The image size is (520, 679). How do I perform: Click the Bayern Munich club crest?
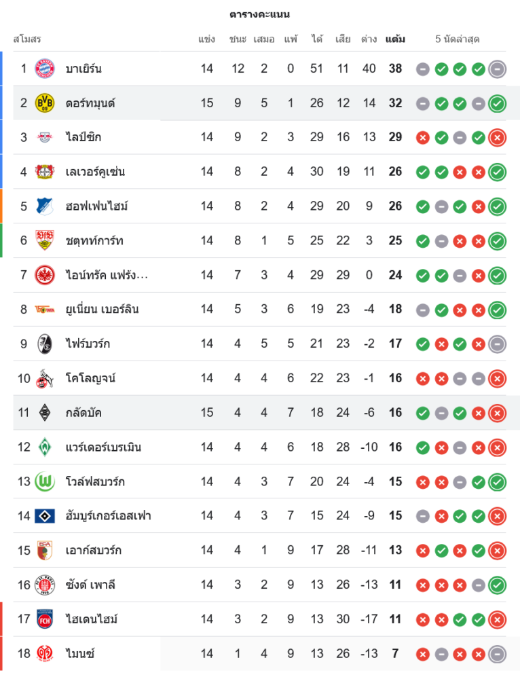pos(45,69)
